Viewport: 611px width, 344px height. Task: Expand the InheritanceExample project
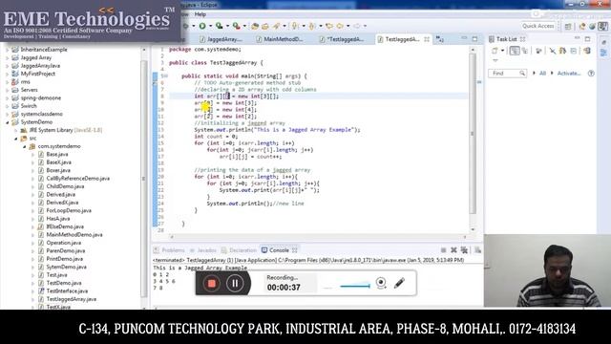pos(7,50)
